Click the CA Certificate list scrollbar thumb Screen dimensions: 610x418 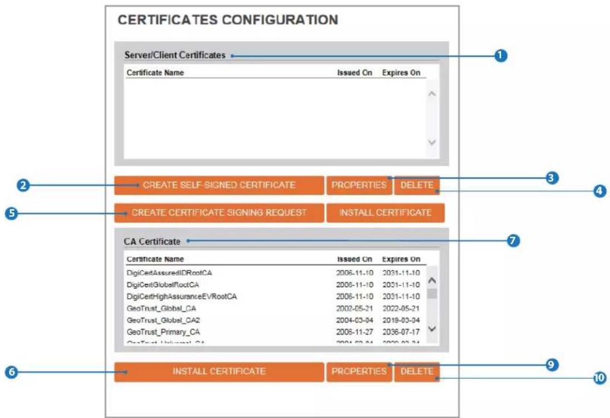432,293
